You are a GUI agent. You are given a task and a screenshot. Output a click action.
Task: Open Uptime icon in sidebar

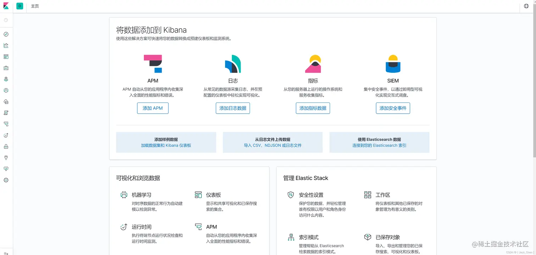6,135
